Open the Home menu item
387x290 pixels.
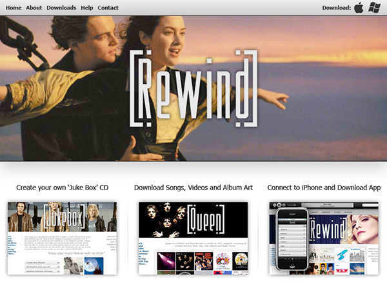point(14,8)
